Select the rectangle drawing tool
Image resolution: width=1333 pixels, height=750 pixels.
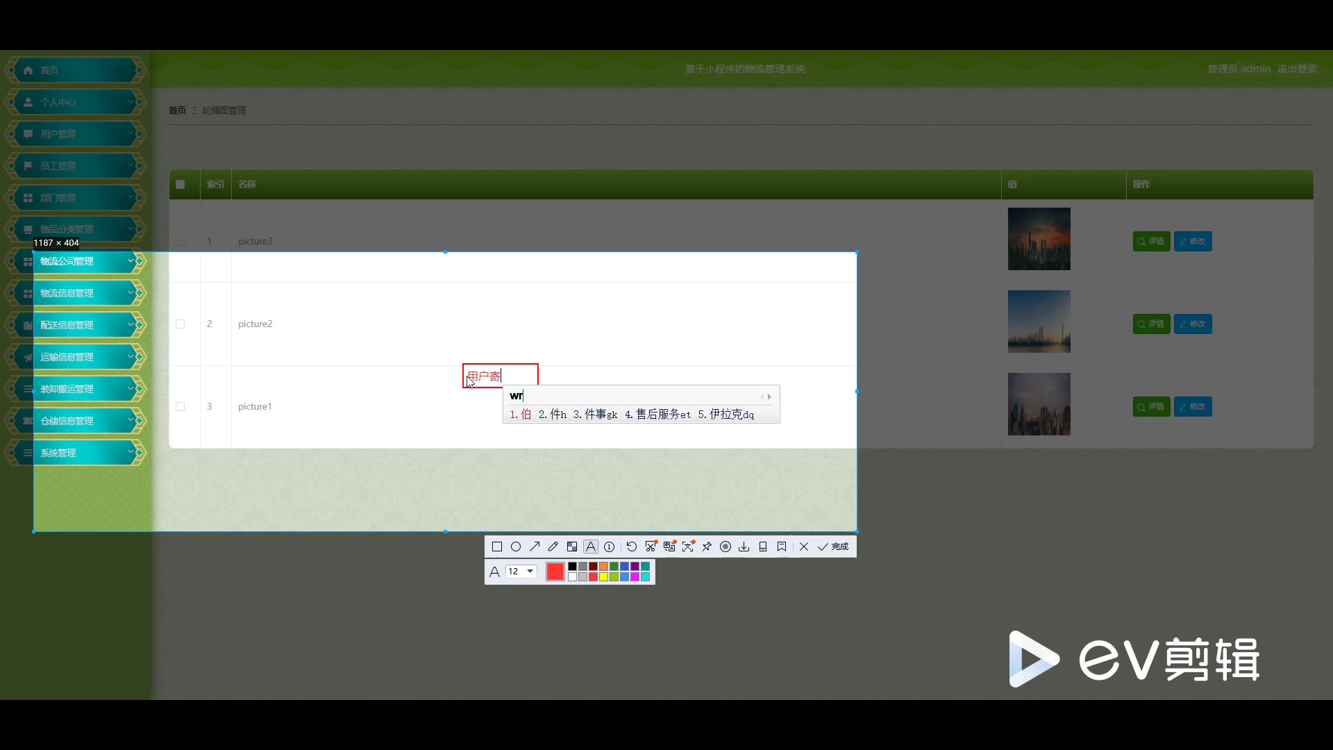pyautogui.click(x=496, y=547)
